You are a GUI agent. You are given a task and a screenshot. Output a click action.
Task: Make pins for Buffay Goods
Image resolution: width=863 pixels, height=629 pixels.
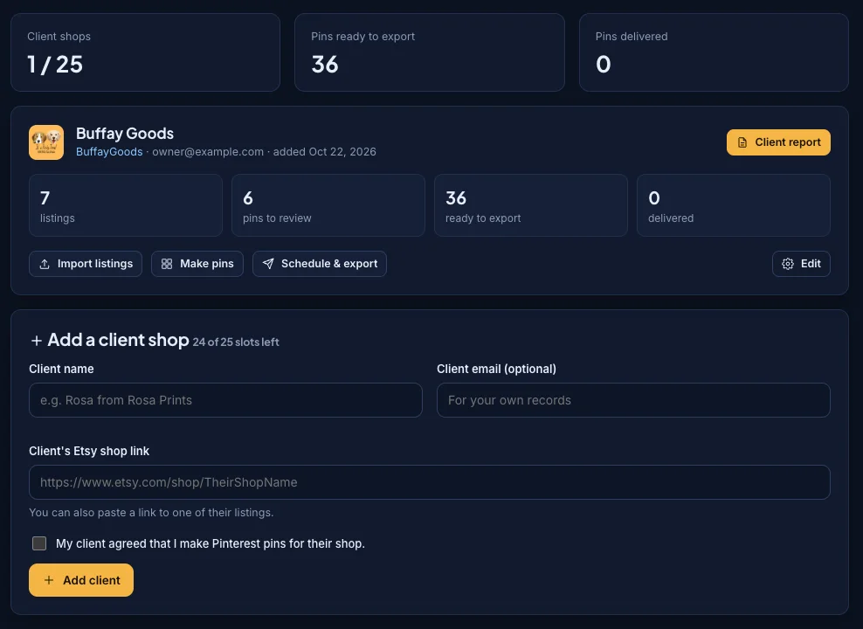[x=197, y=264]
